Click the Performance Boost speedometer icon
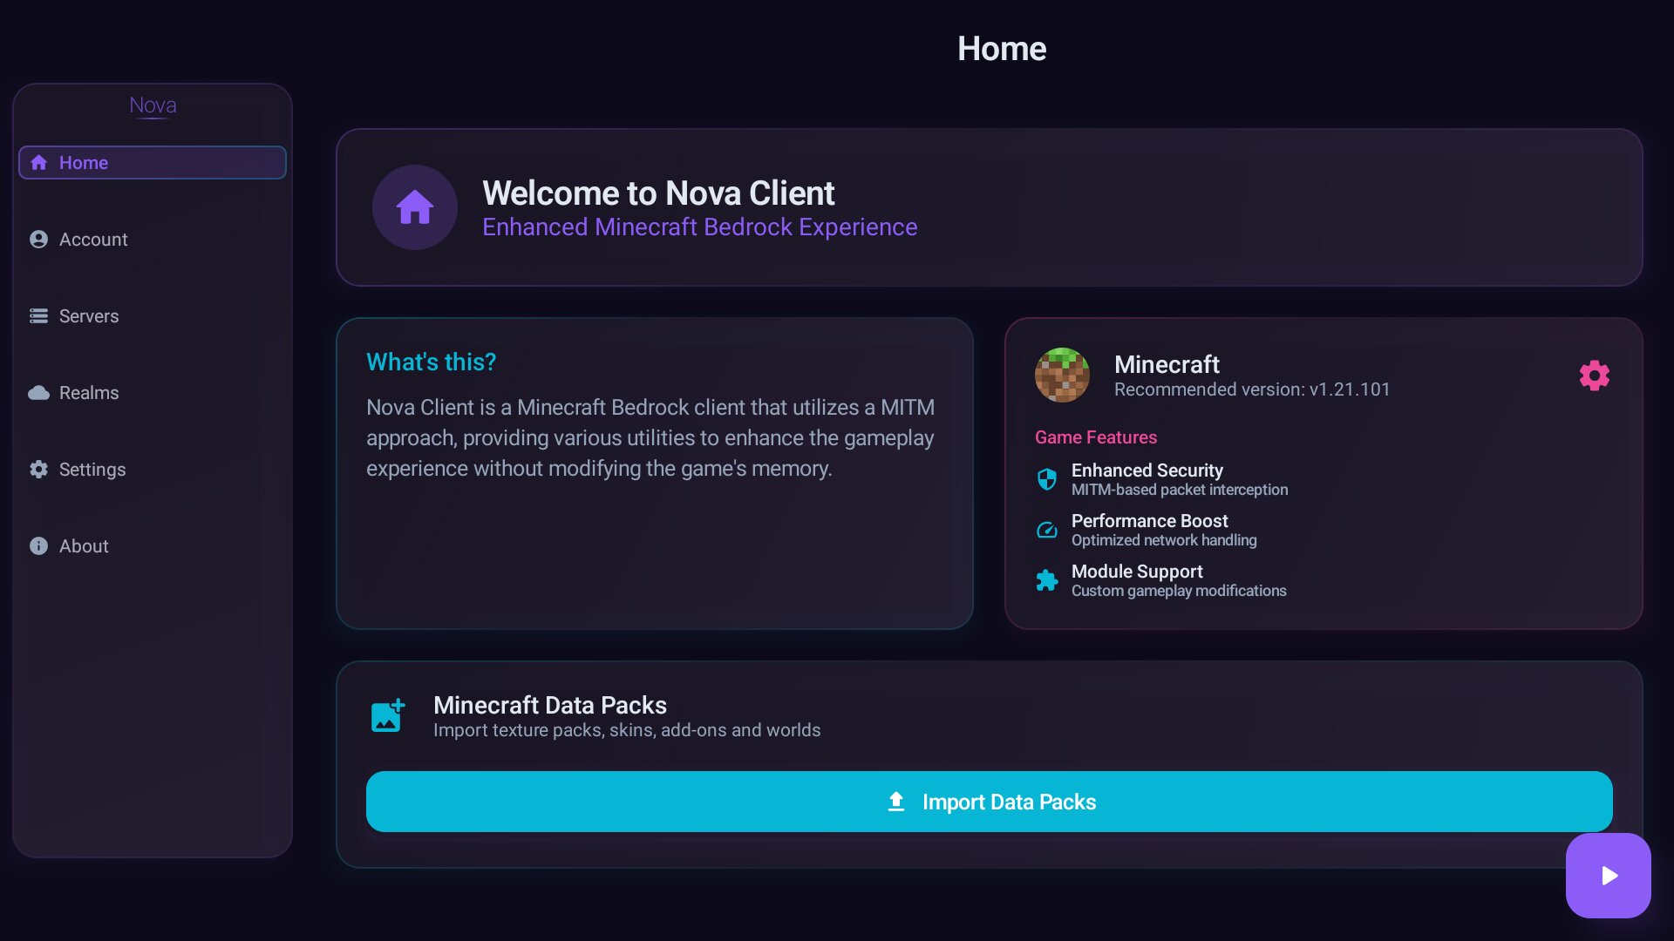The image size is (1674, 941). coord(1046,530)
